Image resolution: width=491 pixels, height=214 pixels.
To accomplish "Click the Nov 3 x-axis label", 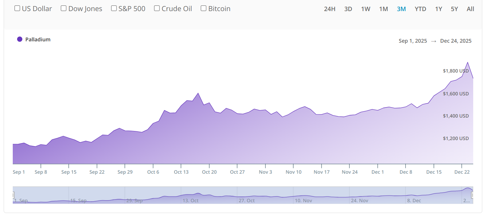I will pyautogui.click(x=265, y=172).
